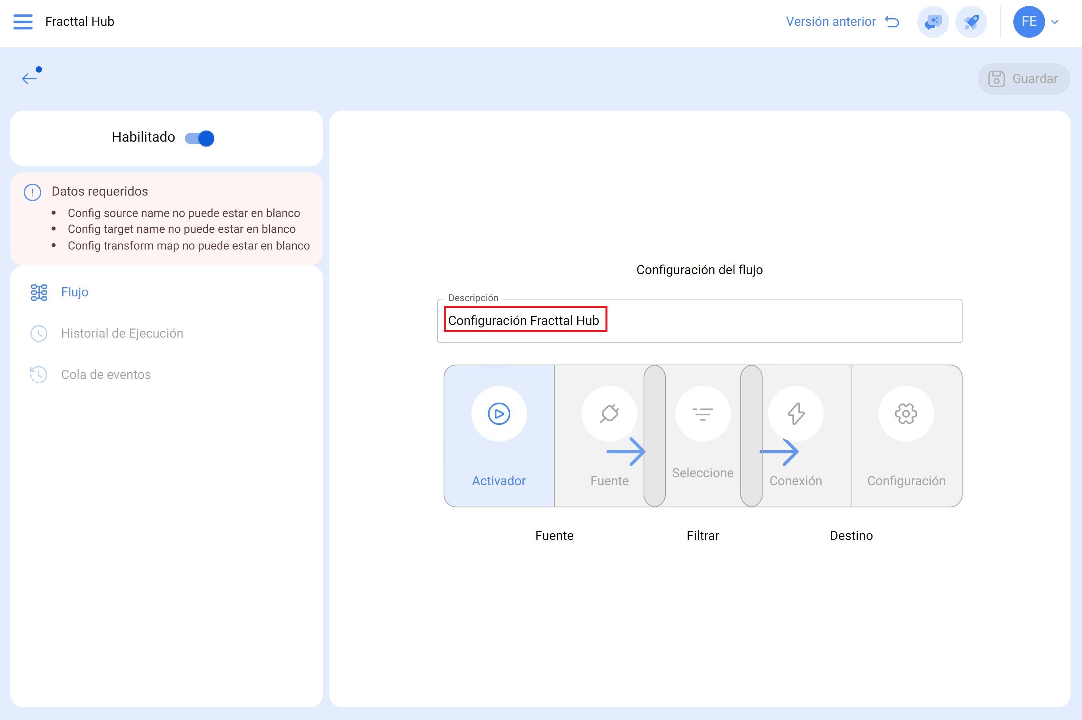Expand the user account dropdown chevron
The image size is (1082, 720).
(x=1055, y=22)
